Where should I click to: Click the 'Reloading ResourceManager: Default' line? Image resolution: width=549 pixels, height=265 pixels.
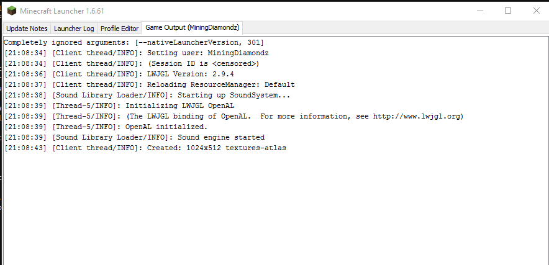tap(150, 85)
